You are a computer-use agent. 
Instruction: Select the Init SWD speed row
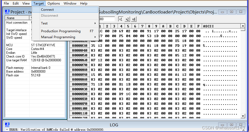(35, 34)
